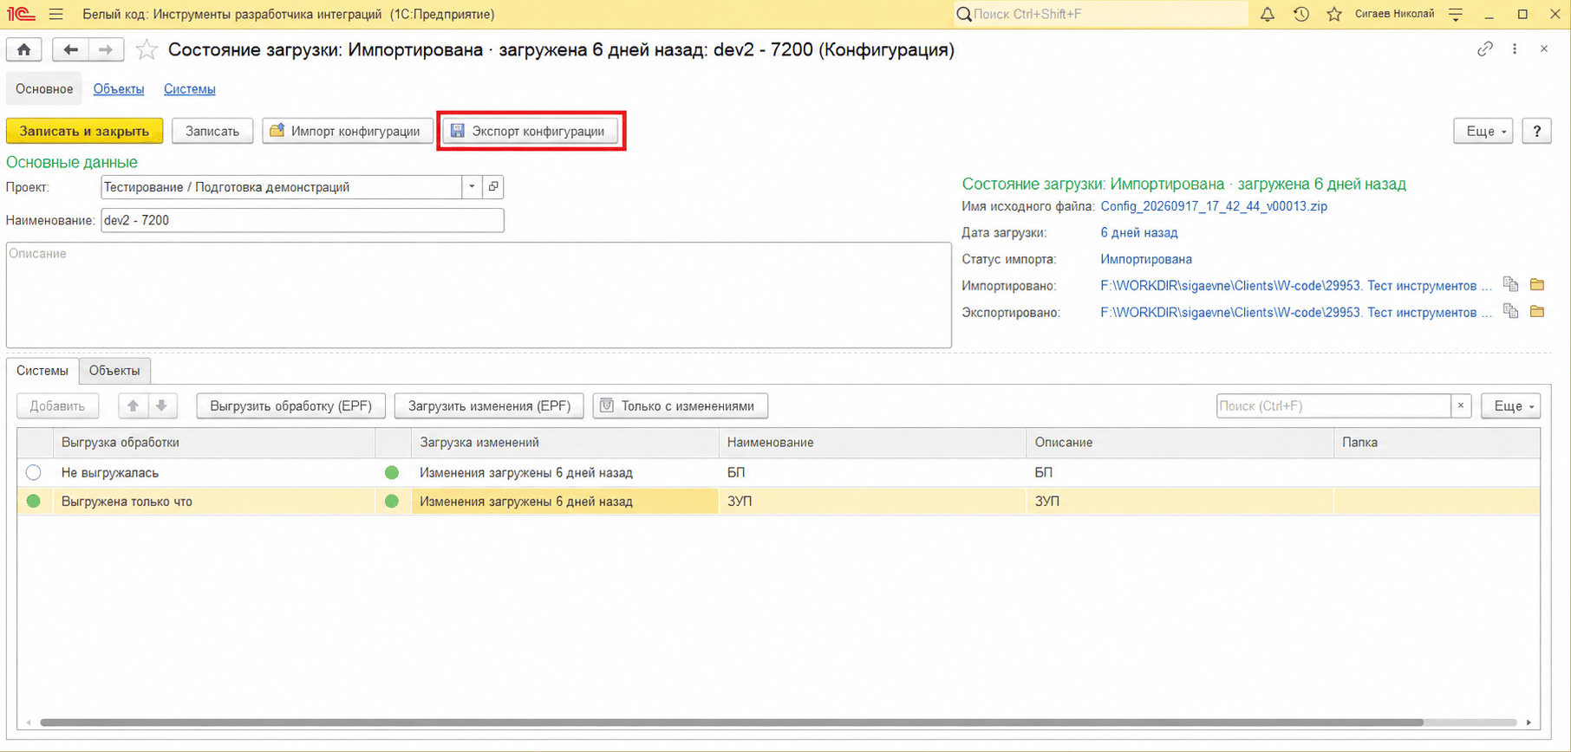Viewport: 1571px width, 752px height.
Task: Switch to the Системы link at top
Action: click(190, 88)
